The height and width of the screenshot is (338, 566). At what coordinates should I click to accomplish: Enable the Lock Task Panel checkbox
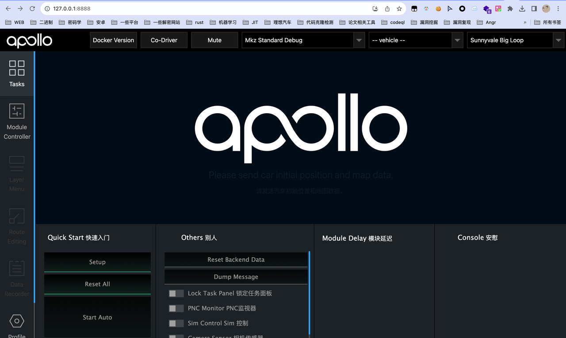coord(176,293)
